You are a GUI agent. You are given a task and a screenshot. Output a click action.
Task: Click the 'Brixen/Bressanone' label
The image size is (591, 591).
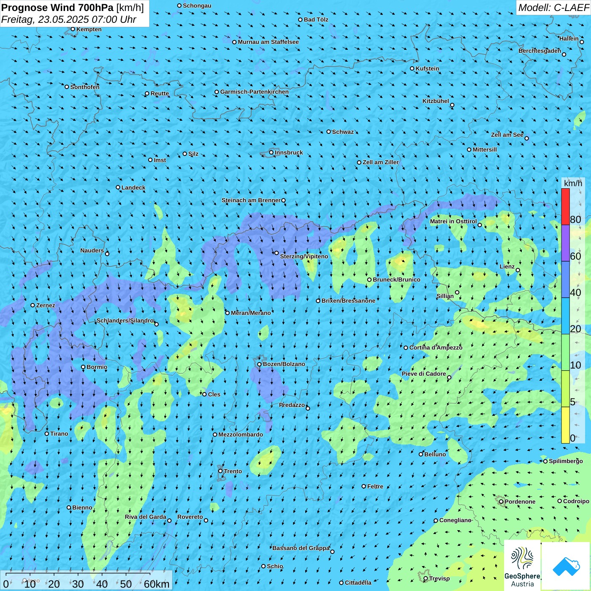[348, 301]
